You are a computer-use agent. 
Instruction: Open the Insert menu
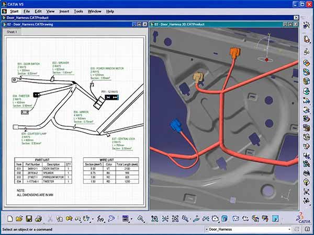pos(64,11)
